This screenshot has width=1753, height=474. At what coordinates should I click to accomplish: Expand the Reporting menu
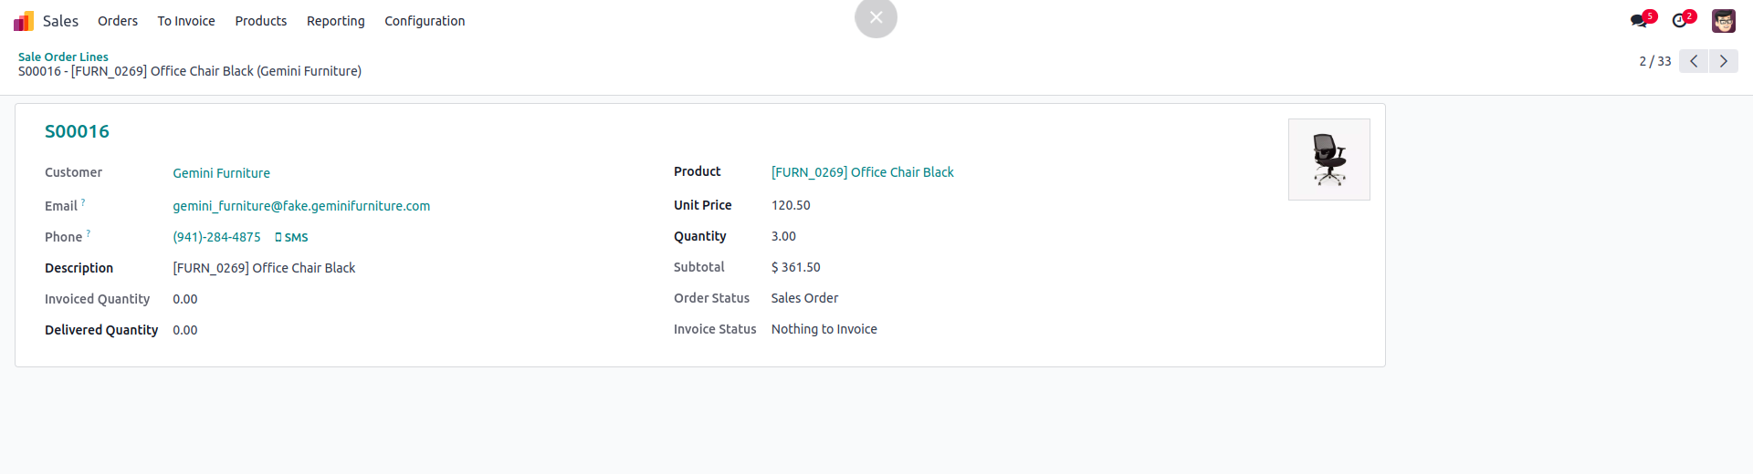(335, 21)
